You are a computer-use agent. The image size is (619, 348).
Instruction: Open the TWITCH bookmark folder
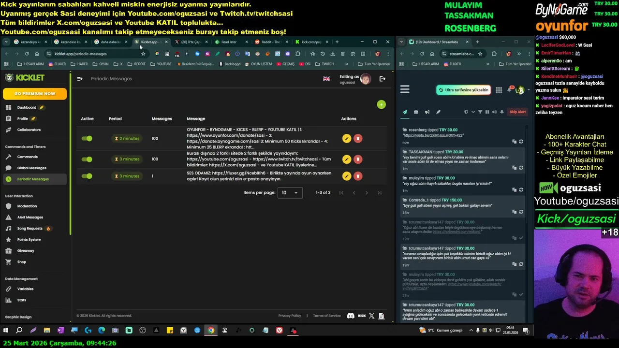[324, 64]
